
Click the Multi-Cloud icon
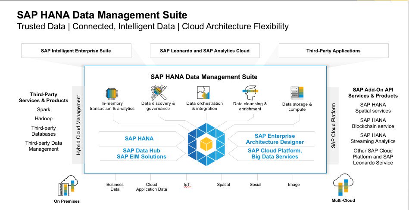click(343, 185)
